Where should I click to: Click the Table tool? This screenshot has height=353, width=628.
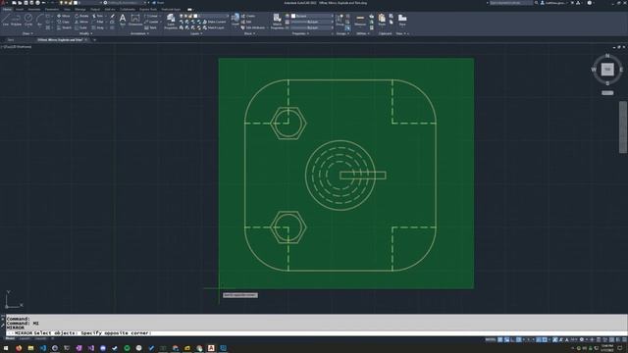click(x=150, y=28)
